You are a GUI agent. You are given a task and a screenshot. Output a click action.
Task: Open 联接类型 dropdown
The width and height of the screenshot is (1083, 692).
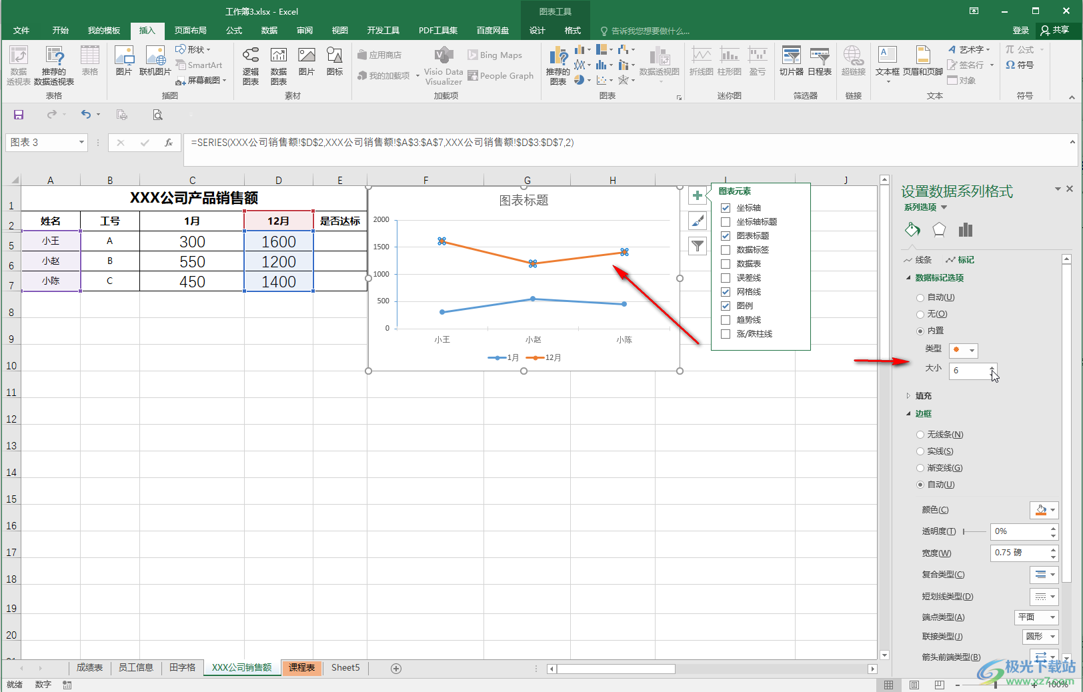point(1041,637)
